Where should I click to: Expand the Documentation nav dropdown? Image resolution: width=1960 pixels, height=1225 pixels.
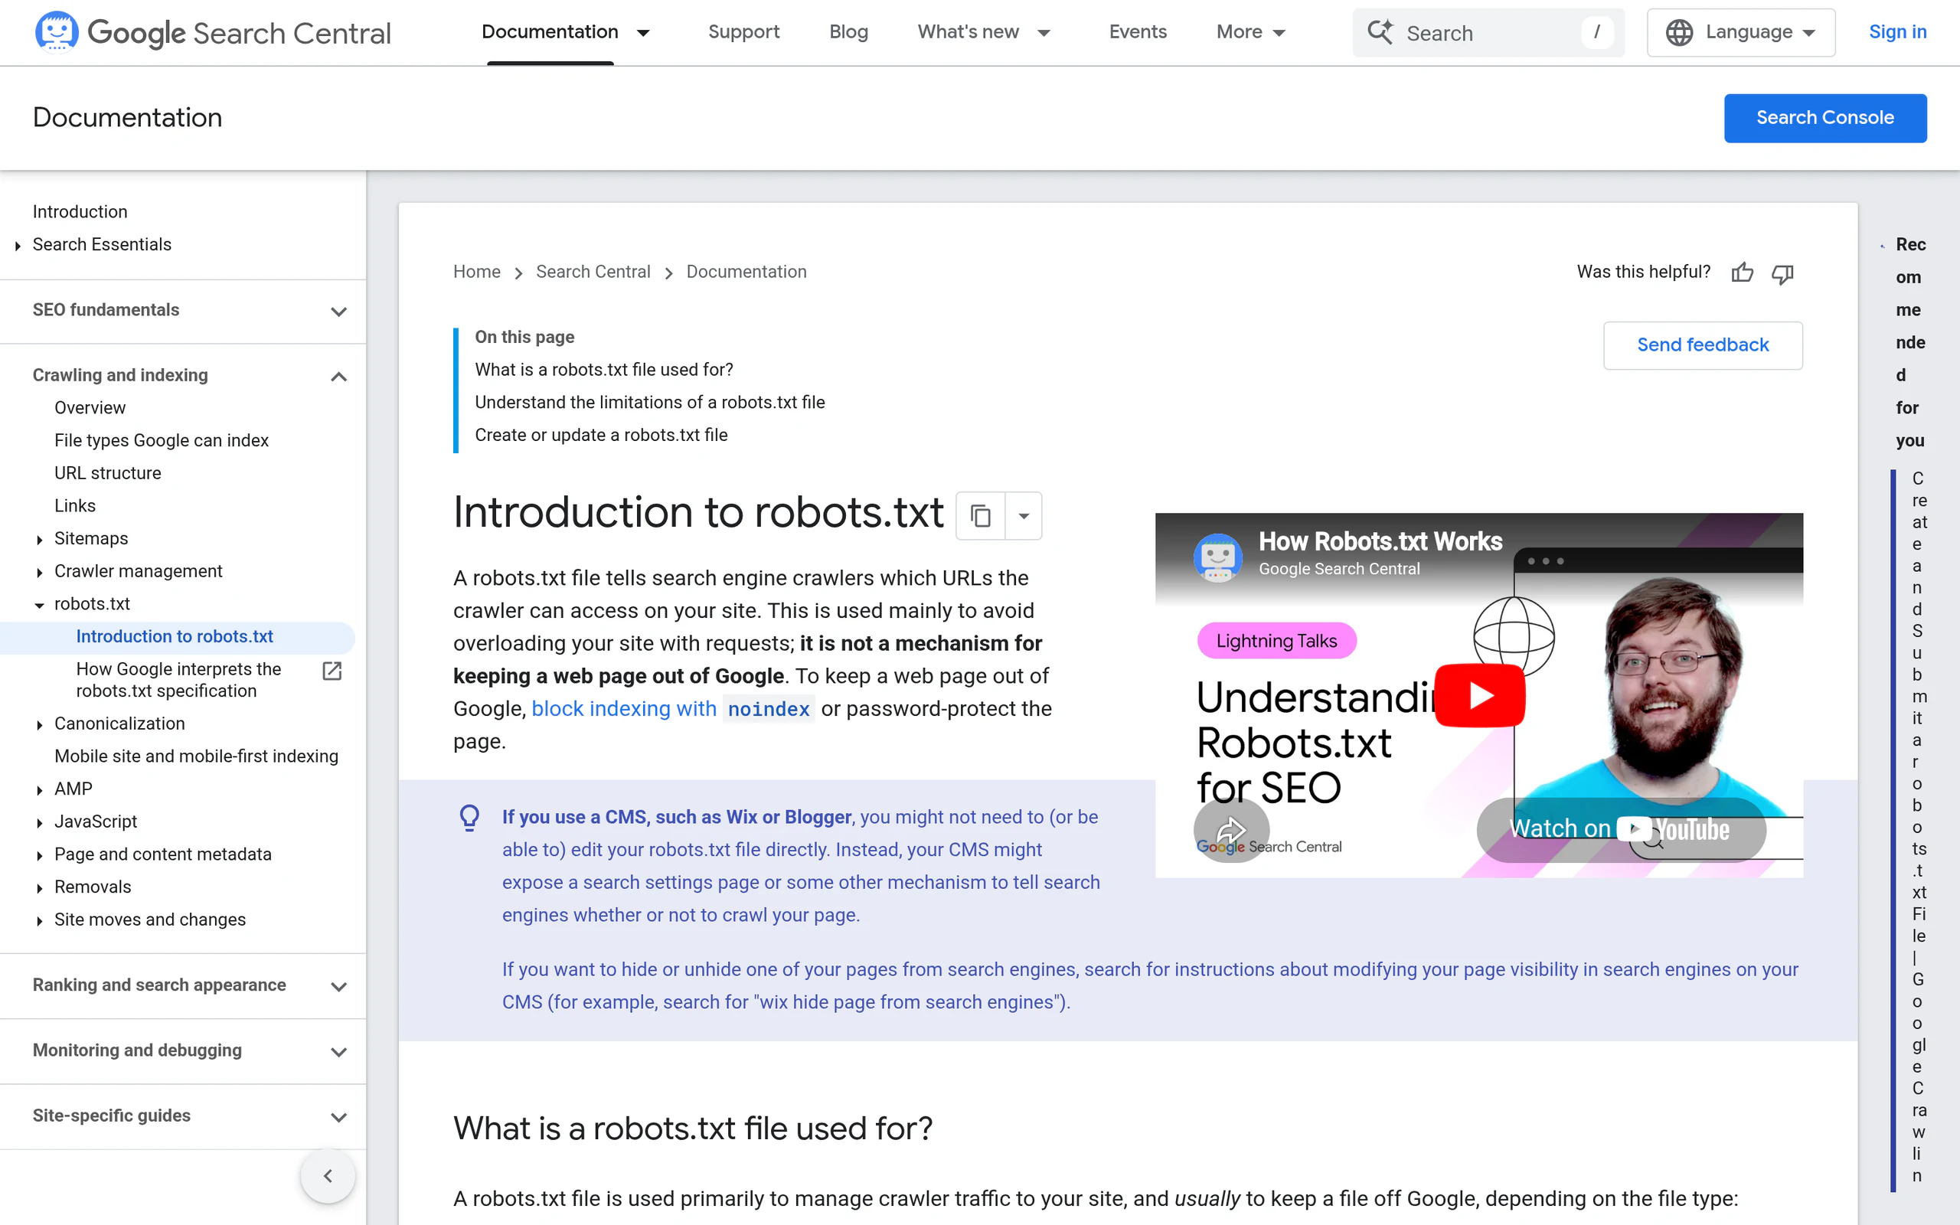[644, 32]
